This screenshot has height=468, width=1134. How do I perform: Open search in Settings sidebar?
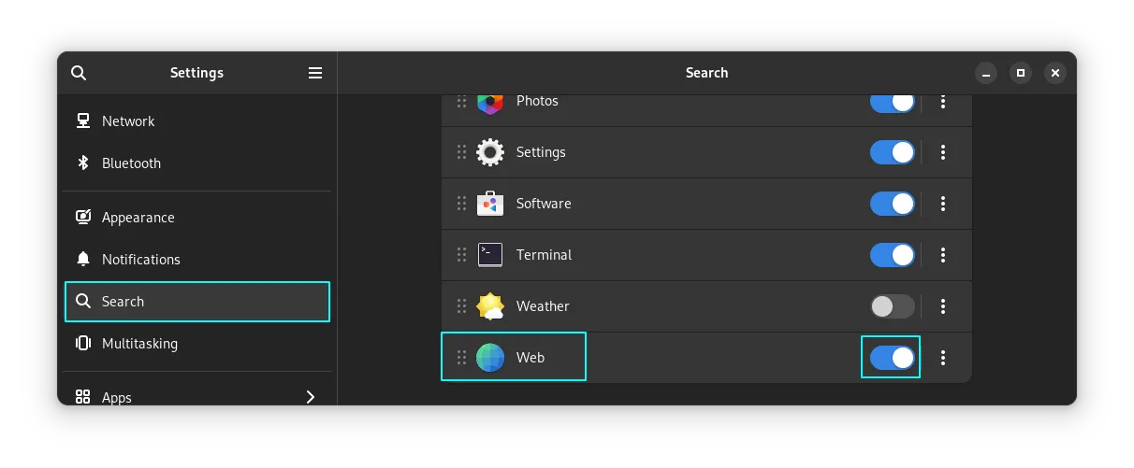coord(79,73)
